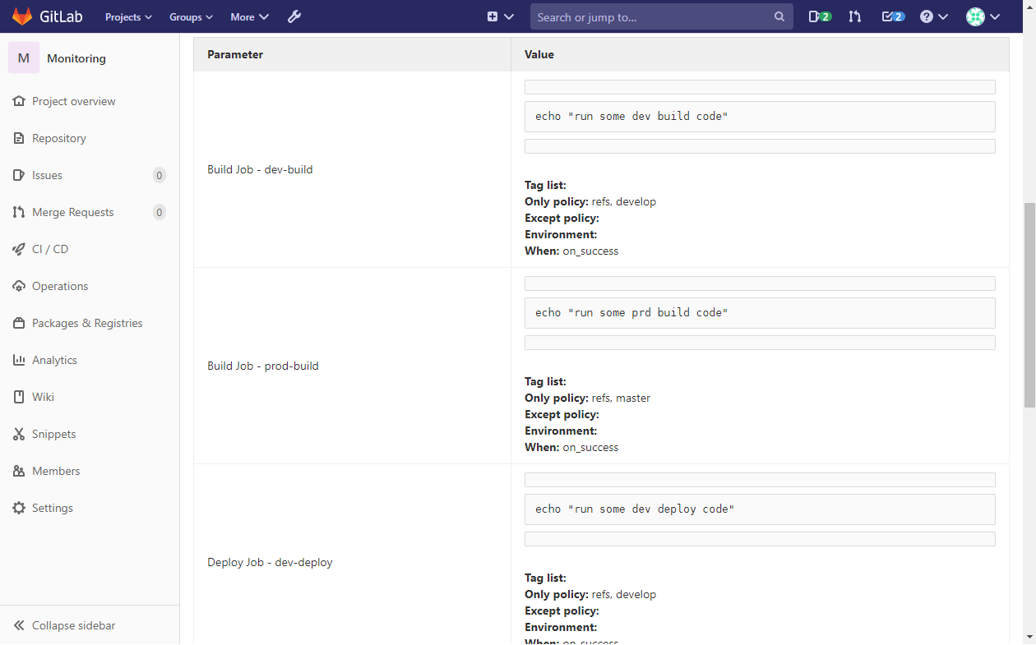Open project Settings from the sidebar
Image resolution: width=1036 pixels, height=645 pixels.
click(53, 507)
